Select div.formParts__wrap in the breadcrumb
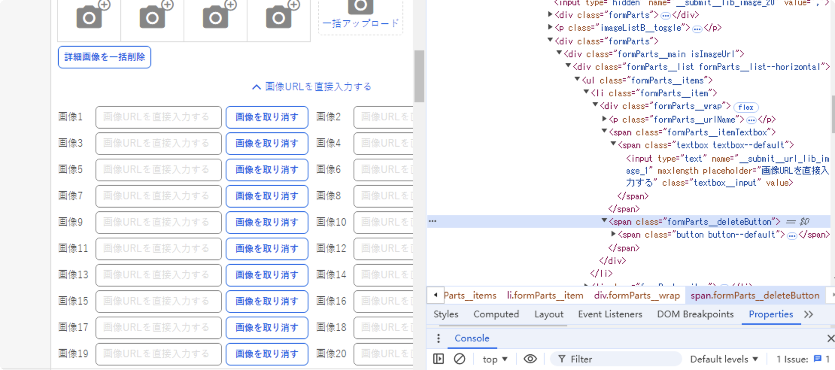Image resolution: width=835 pixels, height=370 pixels. (x=637, y=296)
